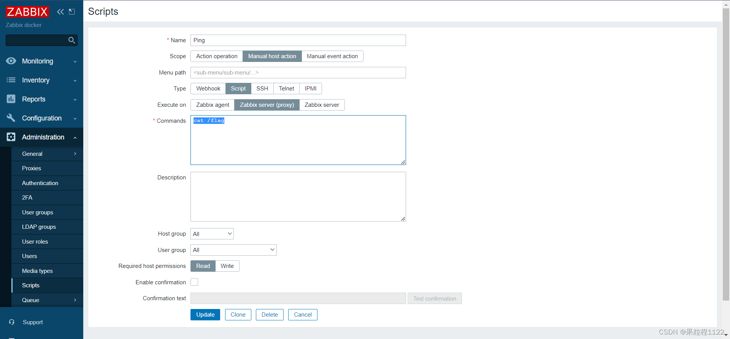Expand the Reports menu chevron
Image resolution: width=730 pixels, height=339 pixels.
(x=75, y=100)
